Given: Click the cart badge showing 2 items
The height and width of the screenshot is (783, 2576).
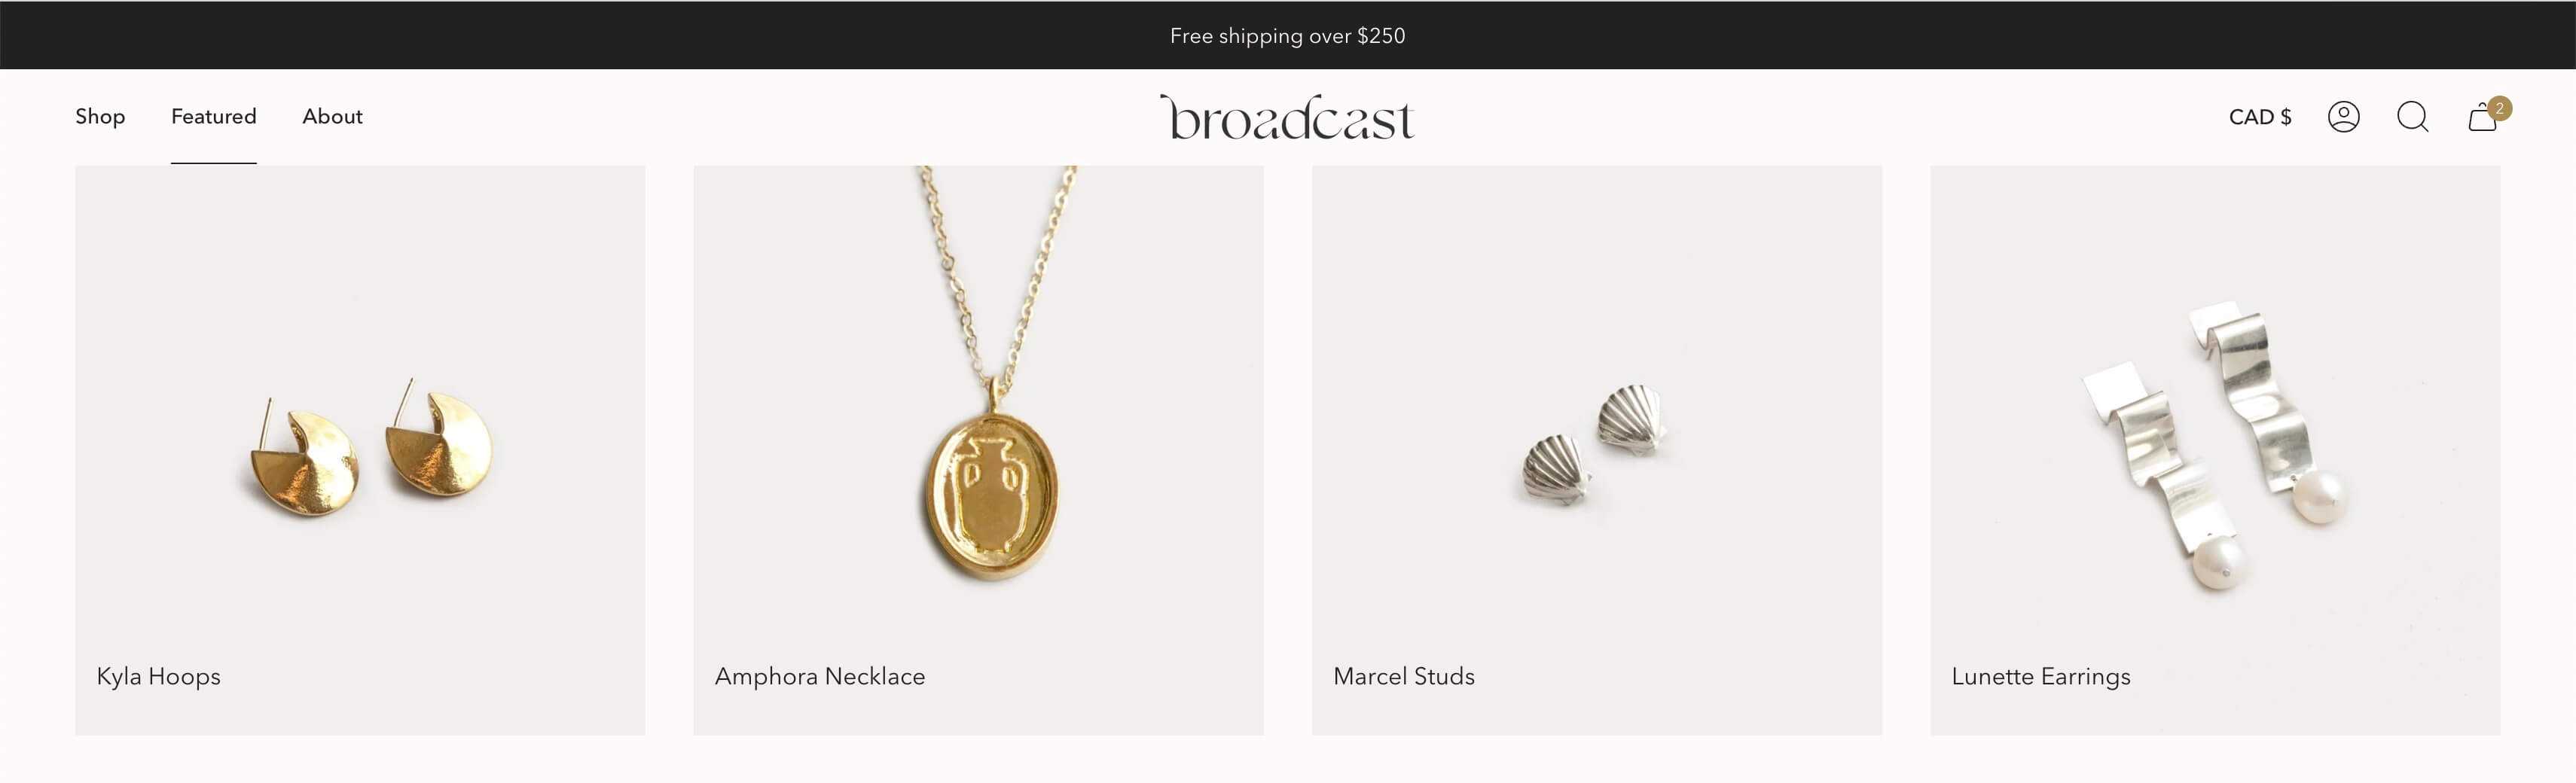Looking at the screenshot, I should point(2499,108).
